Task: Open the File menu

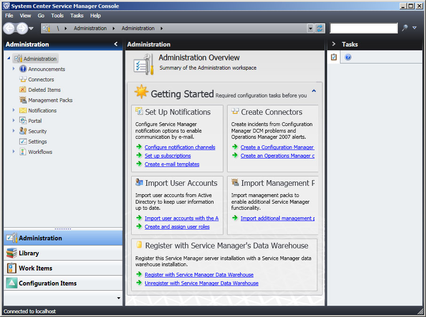Action: click(9, 16)
